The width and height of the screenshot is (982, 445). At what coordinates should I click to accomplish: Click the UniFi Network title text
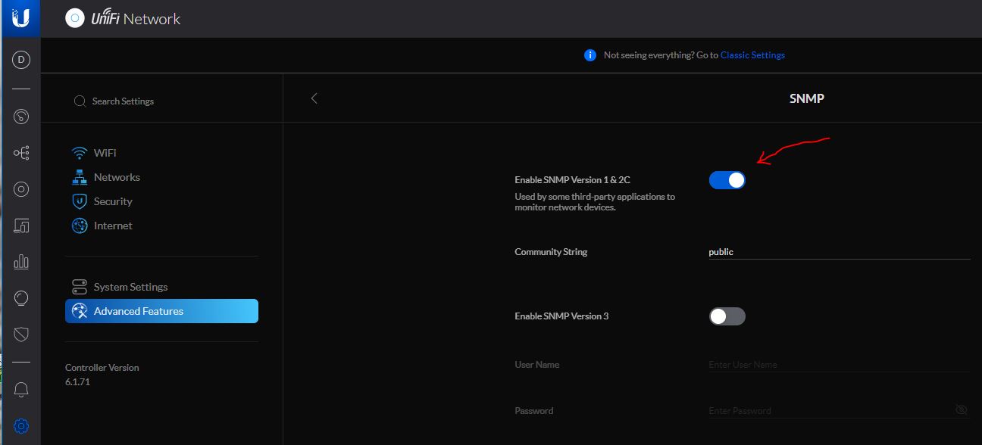pyautogui.click(x=135, y=19)
